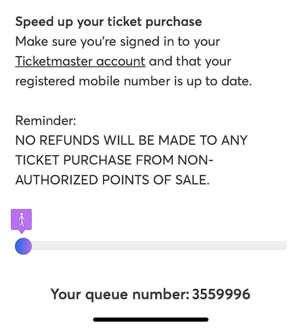Image resolution: width=290 pixels, height=328 pixels.
Task: Click the 'Reminder:' label
Action: [46, 120]
